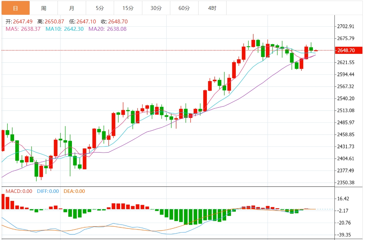
Task: Click the 开:2647.49 open price
Action: coord(19,21)
